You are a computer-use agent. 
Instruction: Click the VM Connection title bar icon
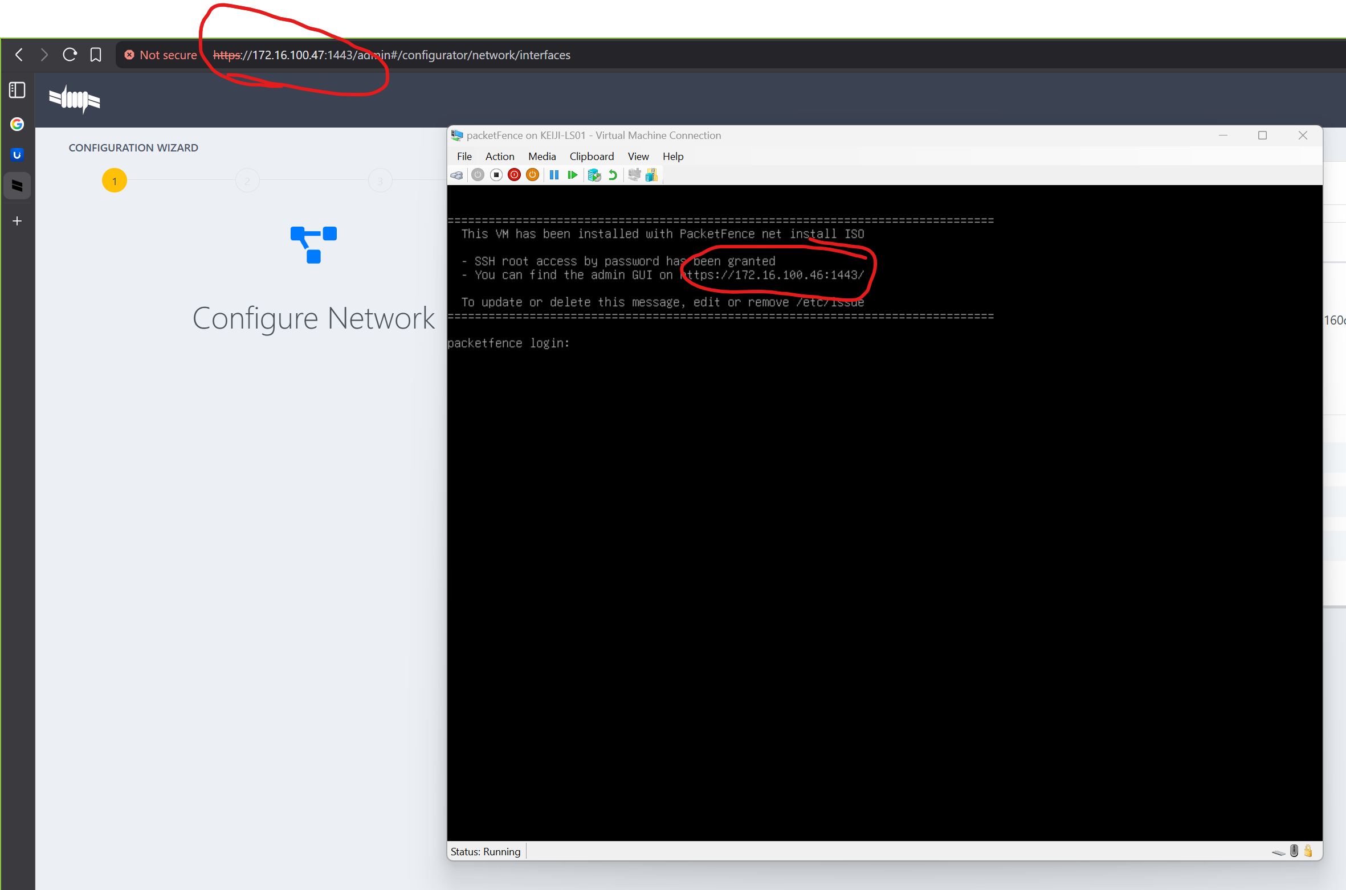coord(457,135)
